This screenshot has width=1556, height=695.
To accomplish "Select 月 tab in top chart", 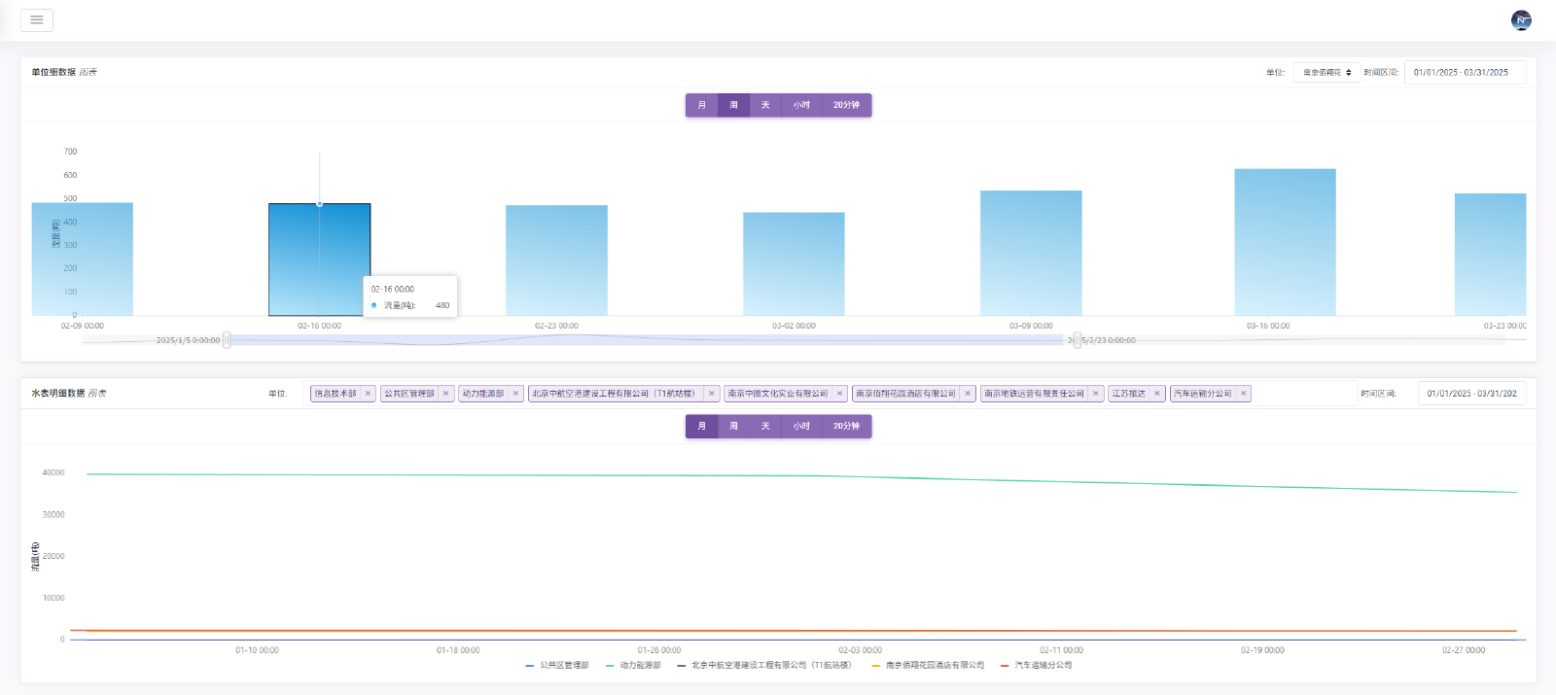I will [x=701, y=105].
